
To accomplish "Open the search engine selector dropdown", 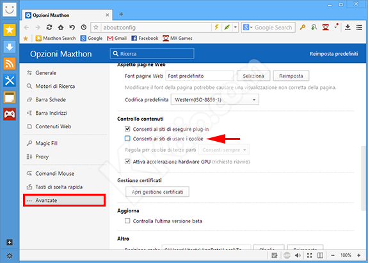I will click(247, 28).
